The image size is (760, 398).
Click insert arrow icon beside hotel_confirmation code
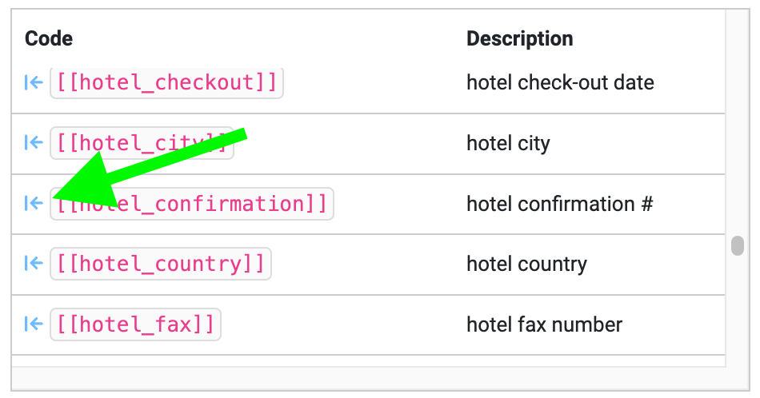pos(34,203)
